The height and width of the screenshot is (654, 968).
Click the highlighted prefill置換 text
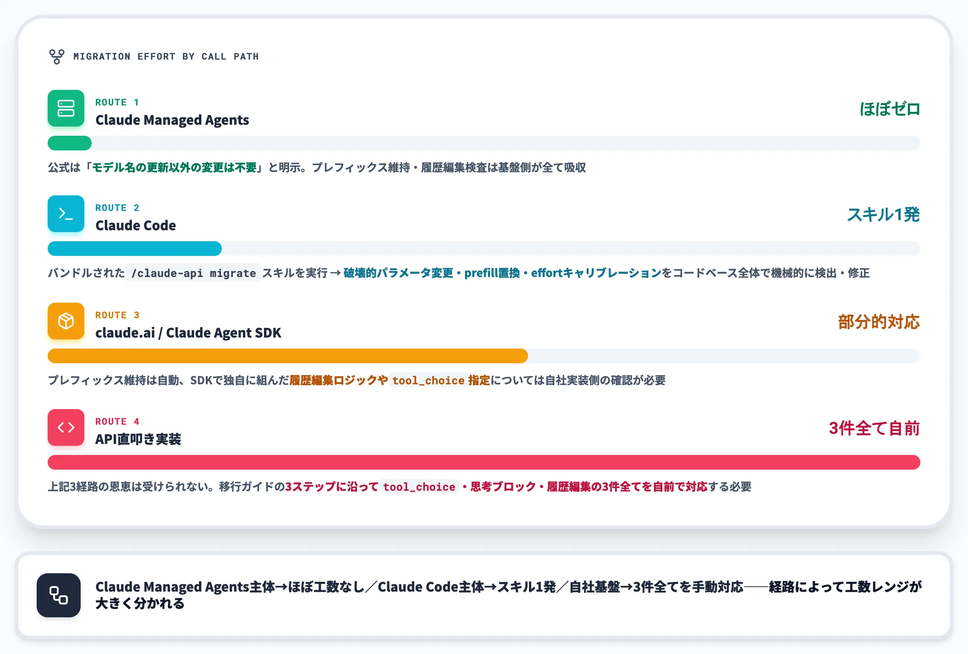click(x=492, y=273)
